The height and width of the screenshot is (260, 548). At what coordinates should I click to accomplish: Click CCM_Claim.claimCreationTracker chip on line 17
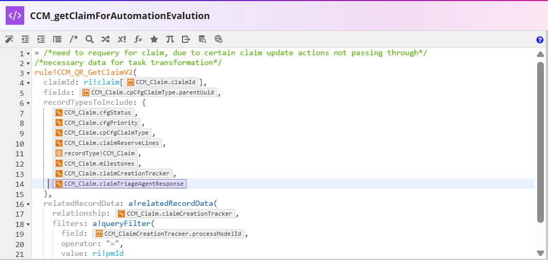point(175,214)
